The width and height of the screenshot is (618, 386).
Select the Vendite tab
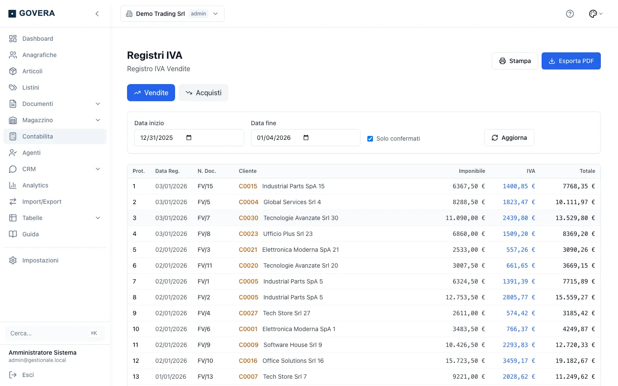tap(151, 93)
